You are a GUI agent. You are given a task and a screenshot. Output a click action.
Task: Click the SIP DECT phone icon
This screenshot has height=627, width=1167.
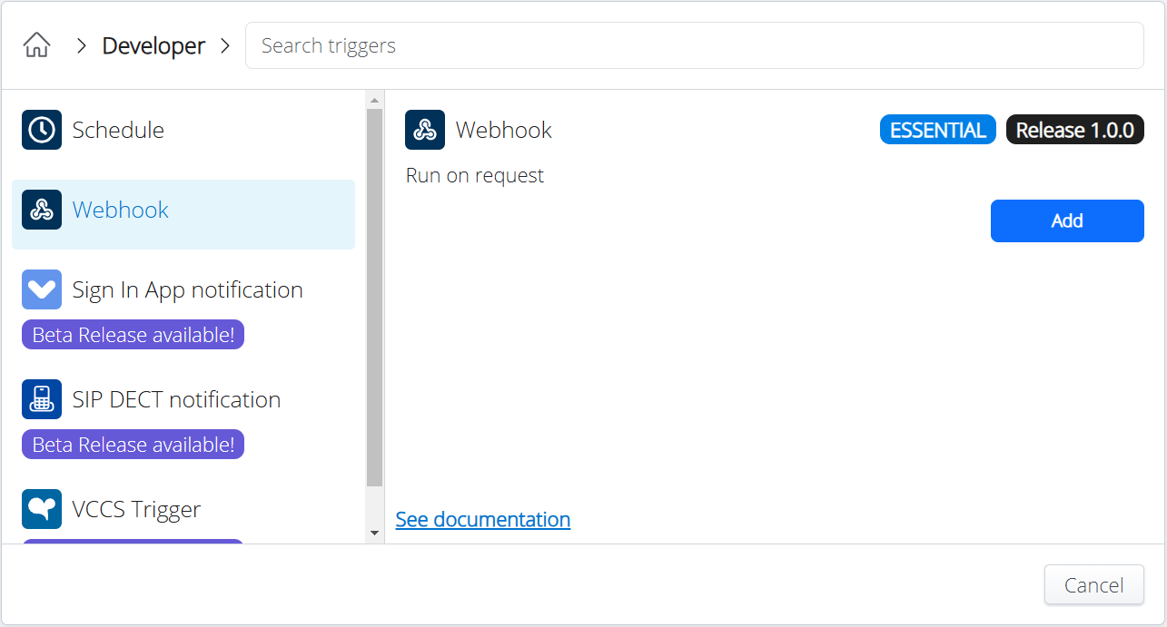click(42, 399)
